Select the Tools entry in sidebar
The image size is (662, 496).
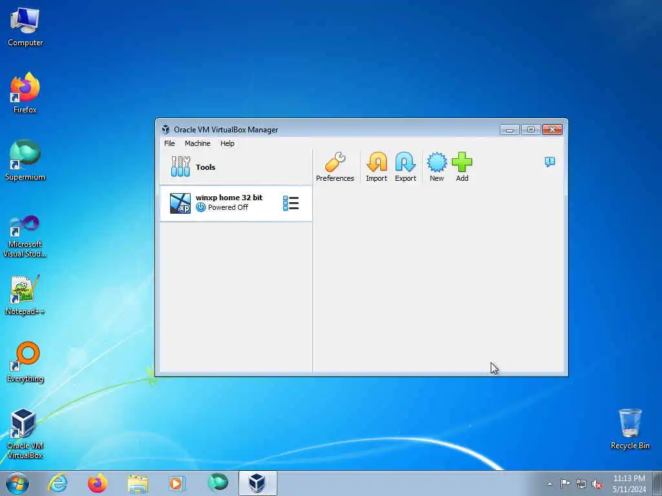coord(236,167)
